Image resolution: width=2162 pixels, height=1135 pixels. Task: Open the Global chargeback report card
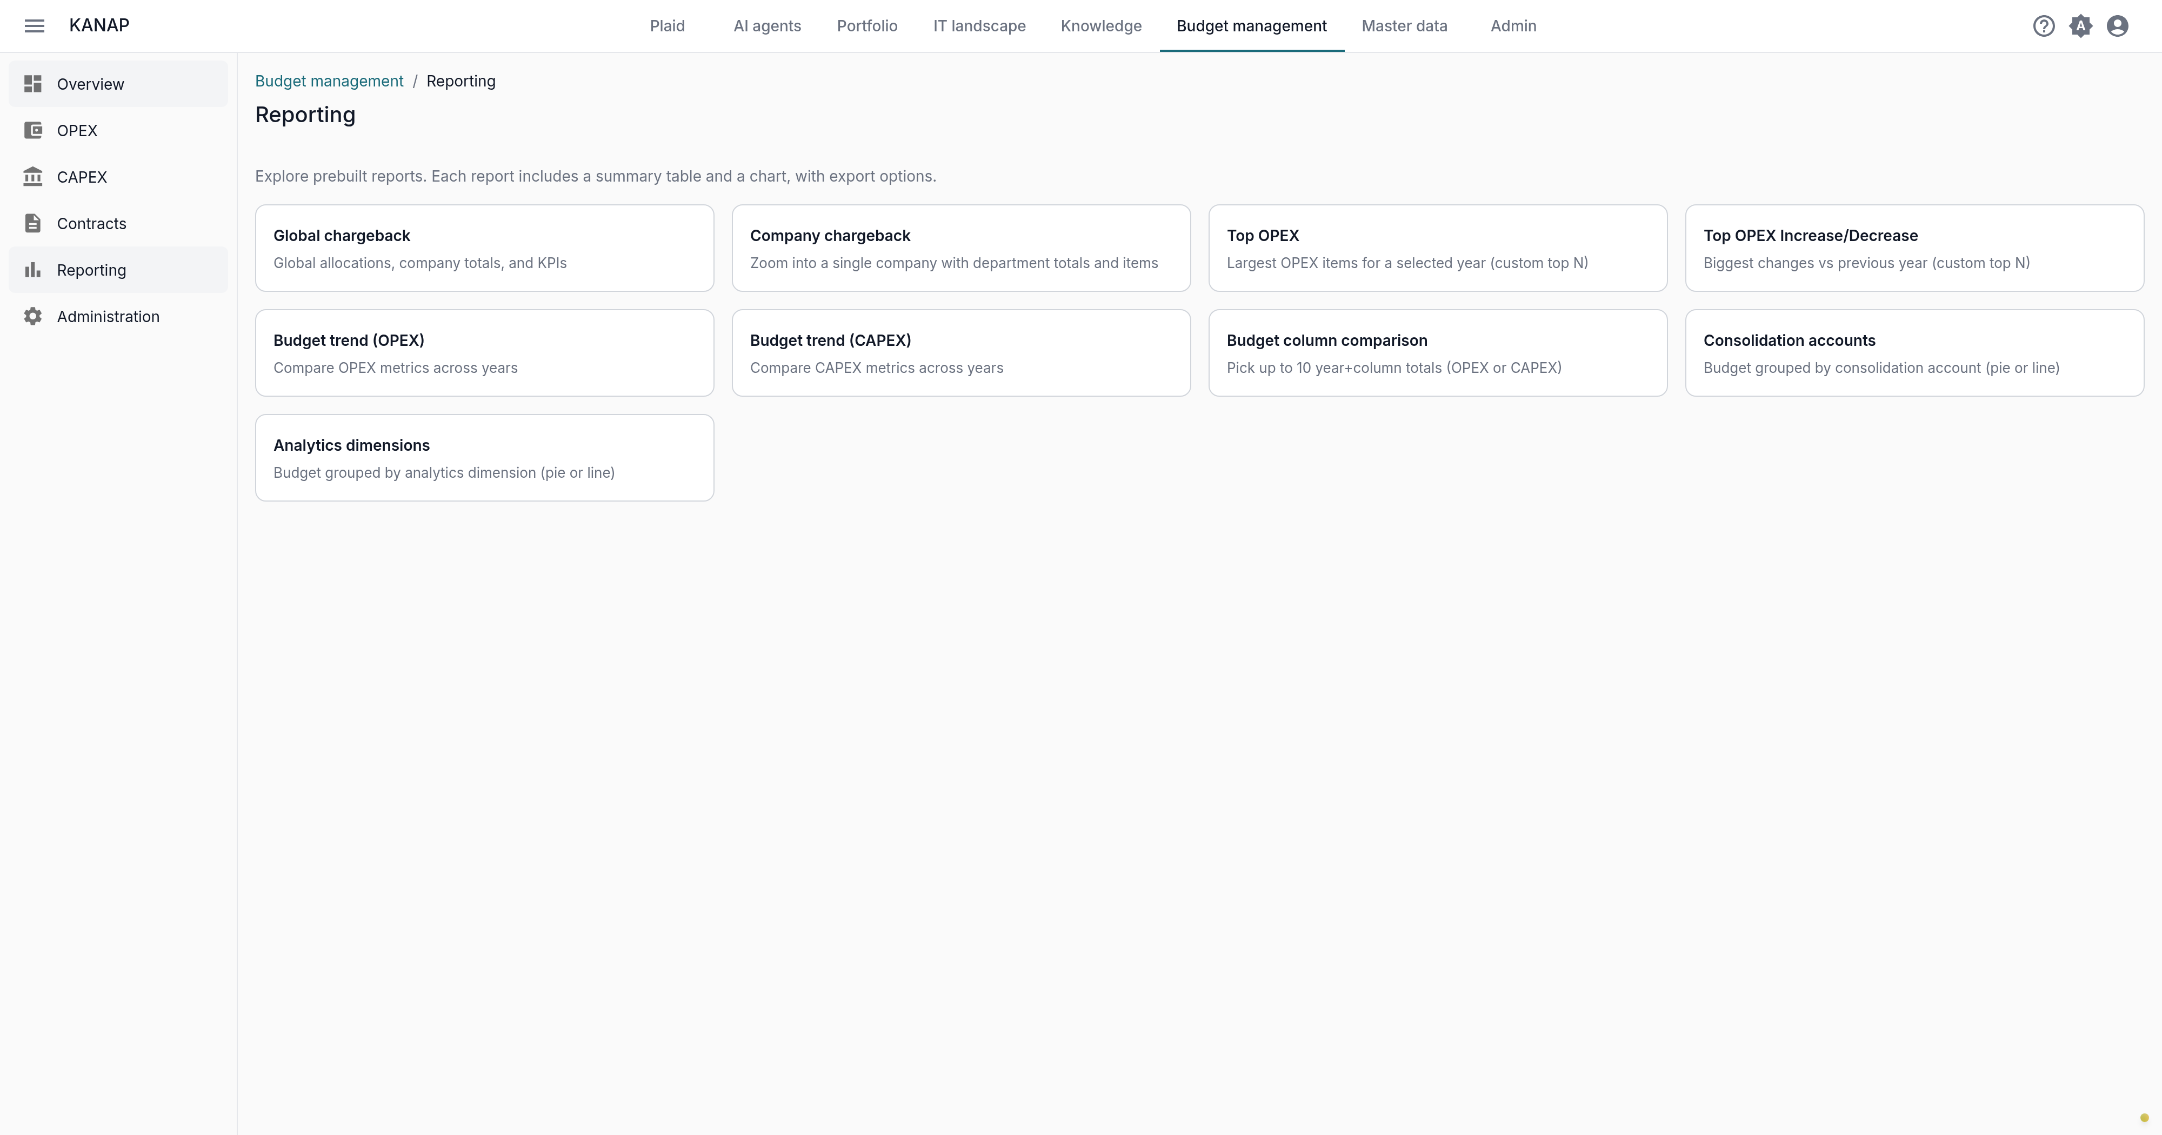pyautogui.click(x=484, y=249)
